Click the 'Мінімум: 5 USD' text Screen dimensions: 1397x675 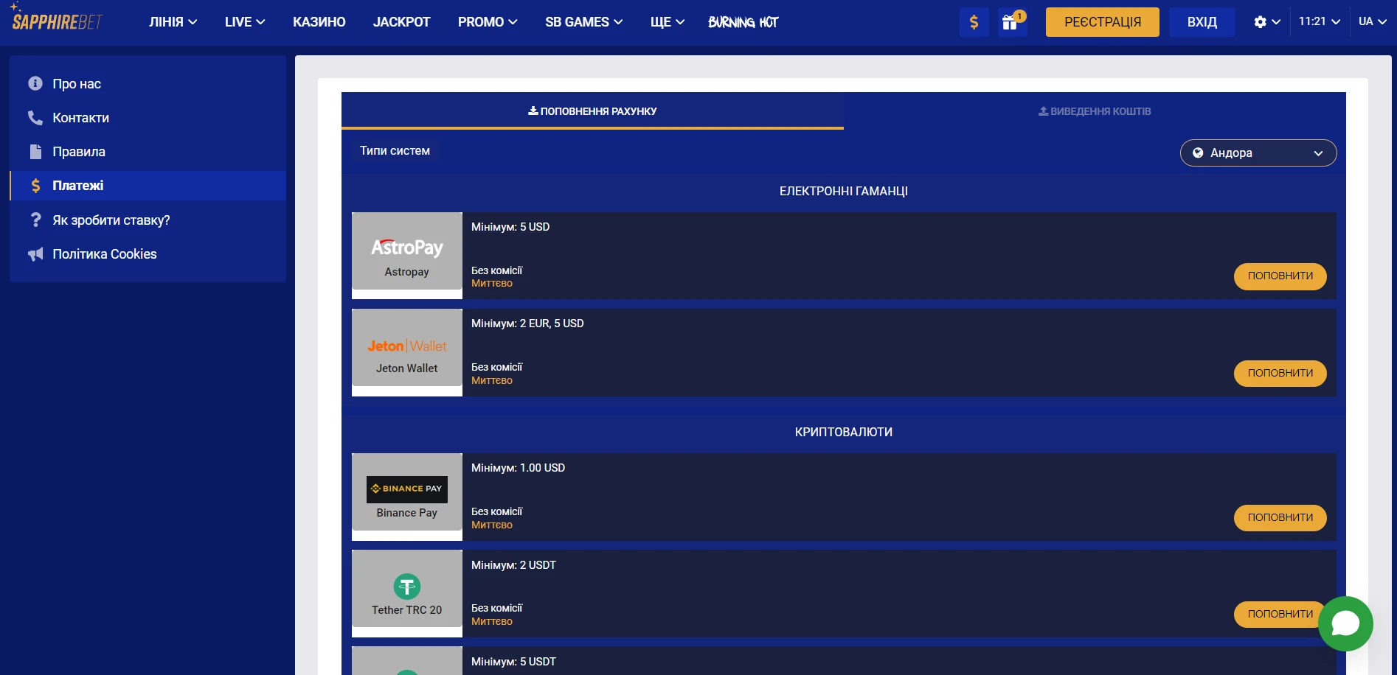point(510,227)
